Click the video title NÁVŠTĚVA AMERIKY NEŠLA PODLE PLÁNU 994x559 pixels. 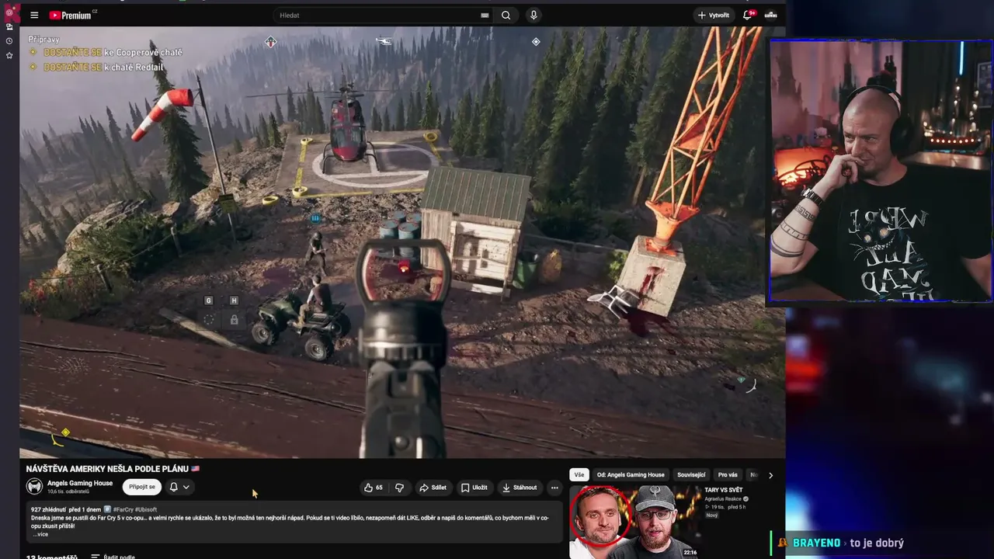pos(113,469)
